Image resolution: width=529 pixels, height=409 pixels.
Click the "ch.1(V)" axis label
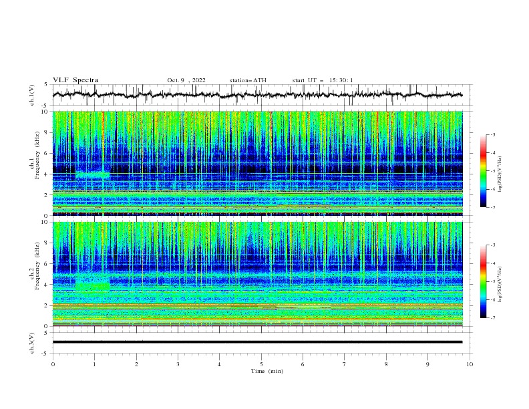tap(32, 95)
